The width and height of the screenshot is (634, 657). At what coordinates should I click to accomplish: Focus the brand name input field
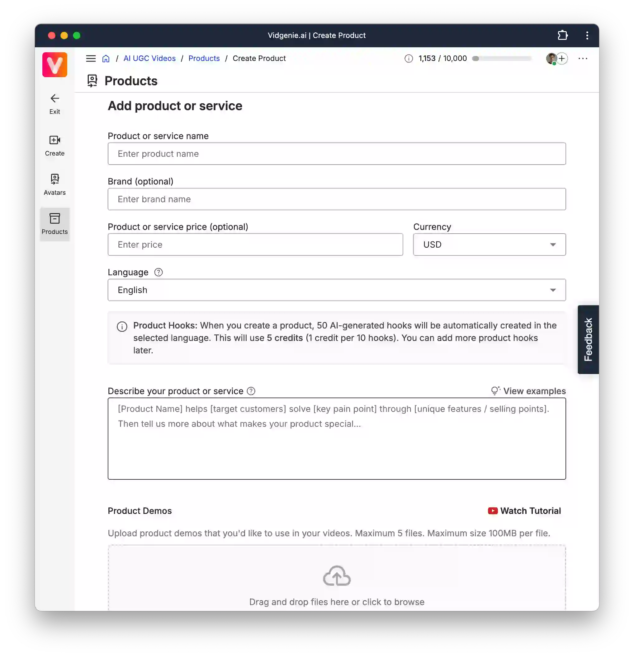(x=337, y=199)
